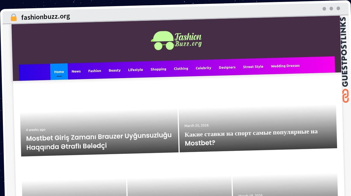Open the Какие ставки на спорт article headline
Screen dimensions: 351x196
251,137
